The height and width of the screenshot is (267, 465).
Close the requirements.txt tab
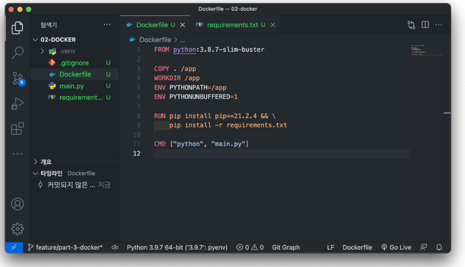tap(273, 25)
